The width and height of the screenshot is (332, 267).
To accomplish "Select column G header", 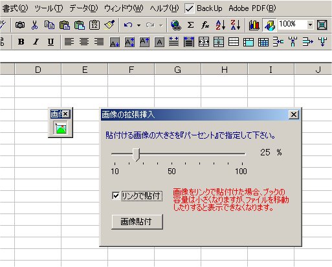I will pos(178,69).
